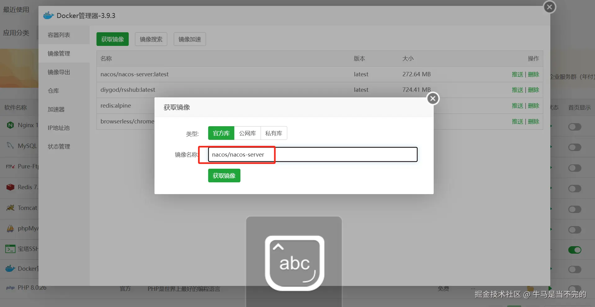Click 推送 for nacos/nacos-server image
Image resolution: width=595 pixels, height=307 pixels.
pos(517,74)
